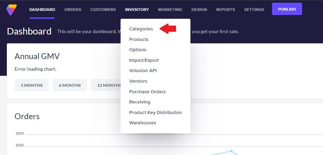Open the Inventory menu
This screenshot has width=323, height=155.
[137, 10]
